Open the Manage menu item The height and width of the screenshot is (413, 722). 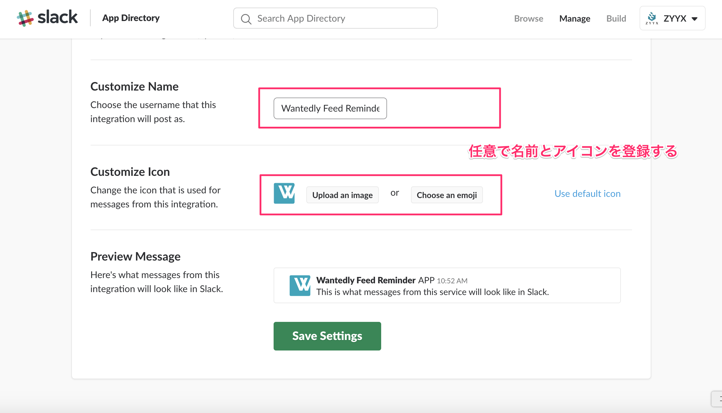click(575, 18)
